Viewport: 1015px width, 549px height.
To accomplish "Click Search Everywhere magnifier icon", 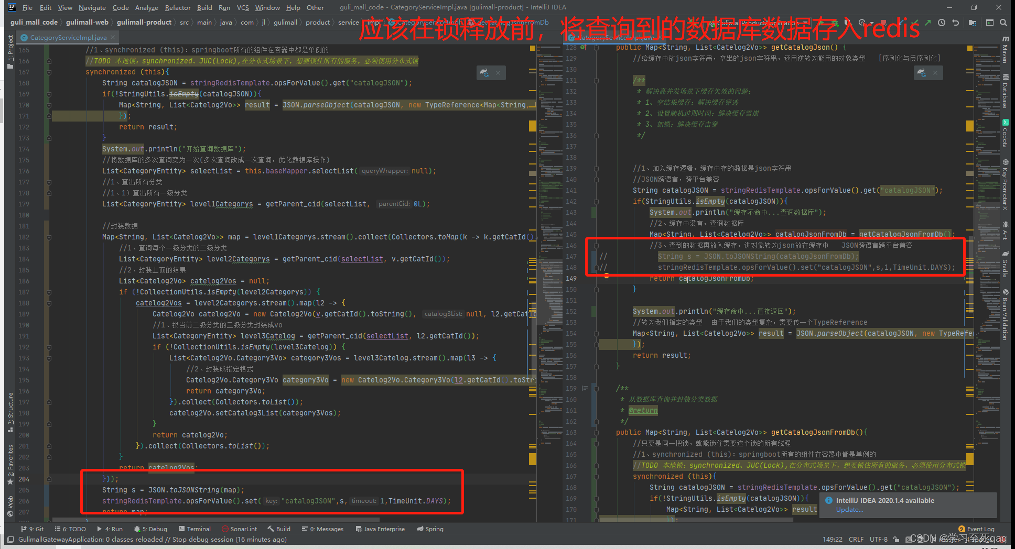I will click(1003, 23).
